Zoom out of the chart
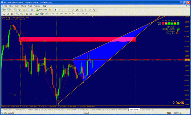This screenshot has width=191, height=115. click(x=21, y=14)
